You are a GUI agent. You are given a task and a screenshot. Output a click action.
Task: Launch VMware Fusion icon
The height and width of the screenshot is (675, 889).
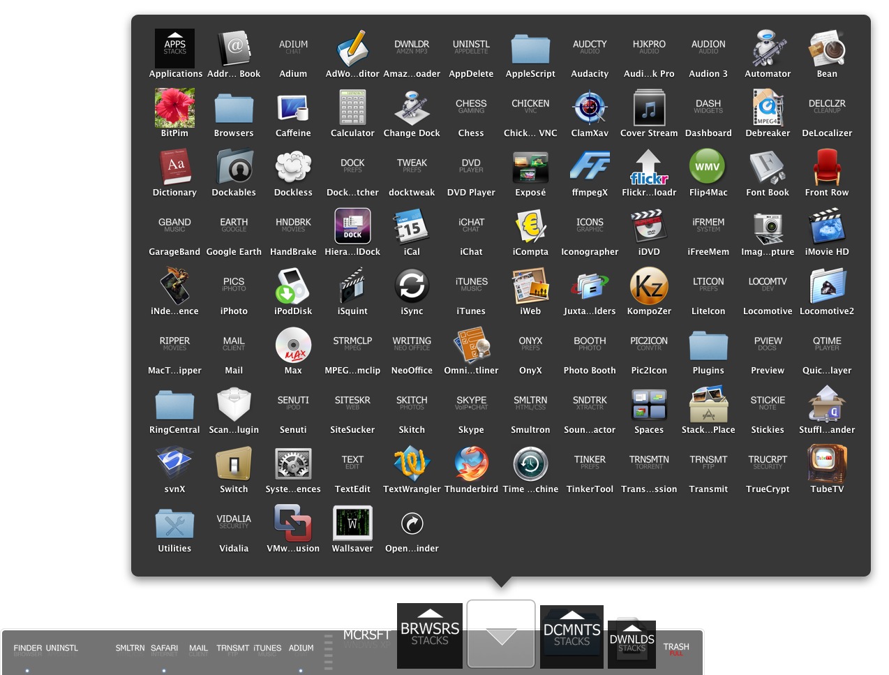click(x=293, y=523)
